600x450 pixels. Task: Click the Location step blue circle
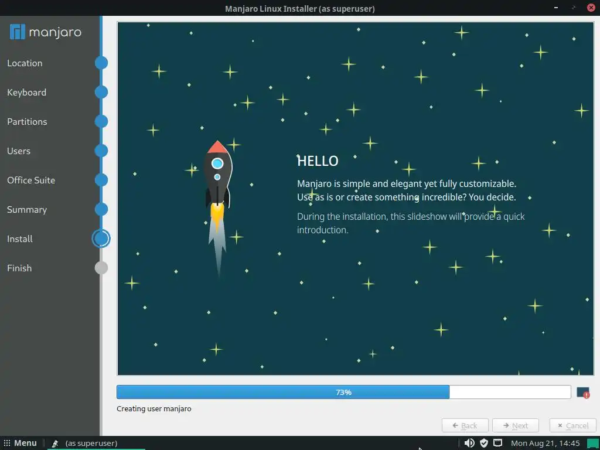click(x=101, y=63)
